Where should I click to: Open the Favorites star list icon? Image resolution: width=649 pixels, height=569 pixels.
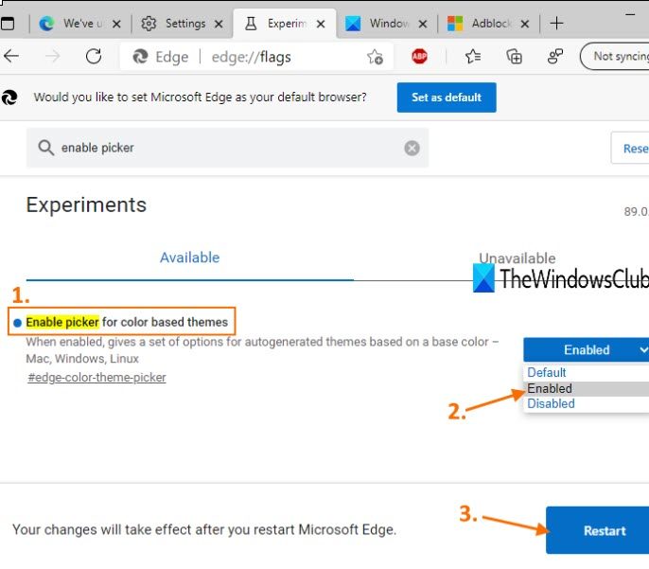(473, 57)
